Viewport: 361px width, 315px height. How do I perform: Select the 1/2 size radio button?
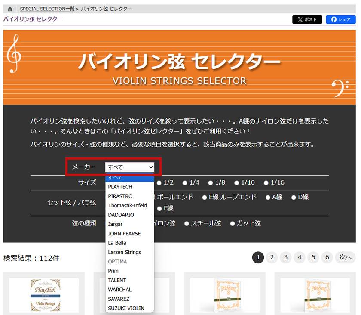(x=159, y=183)
